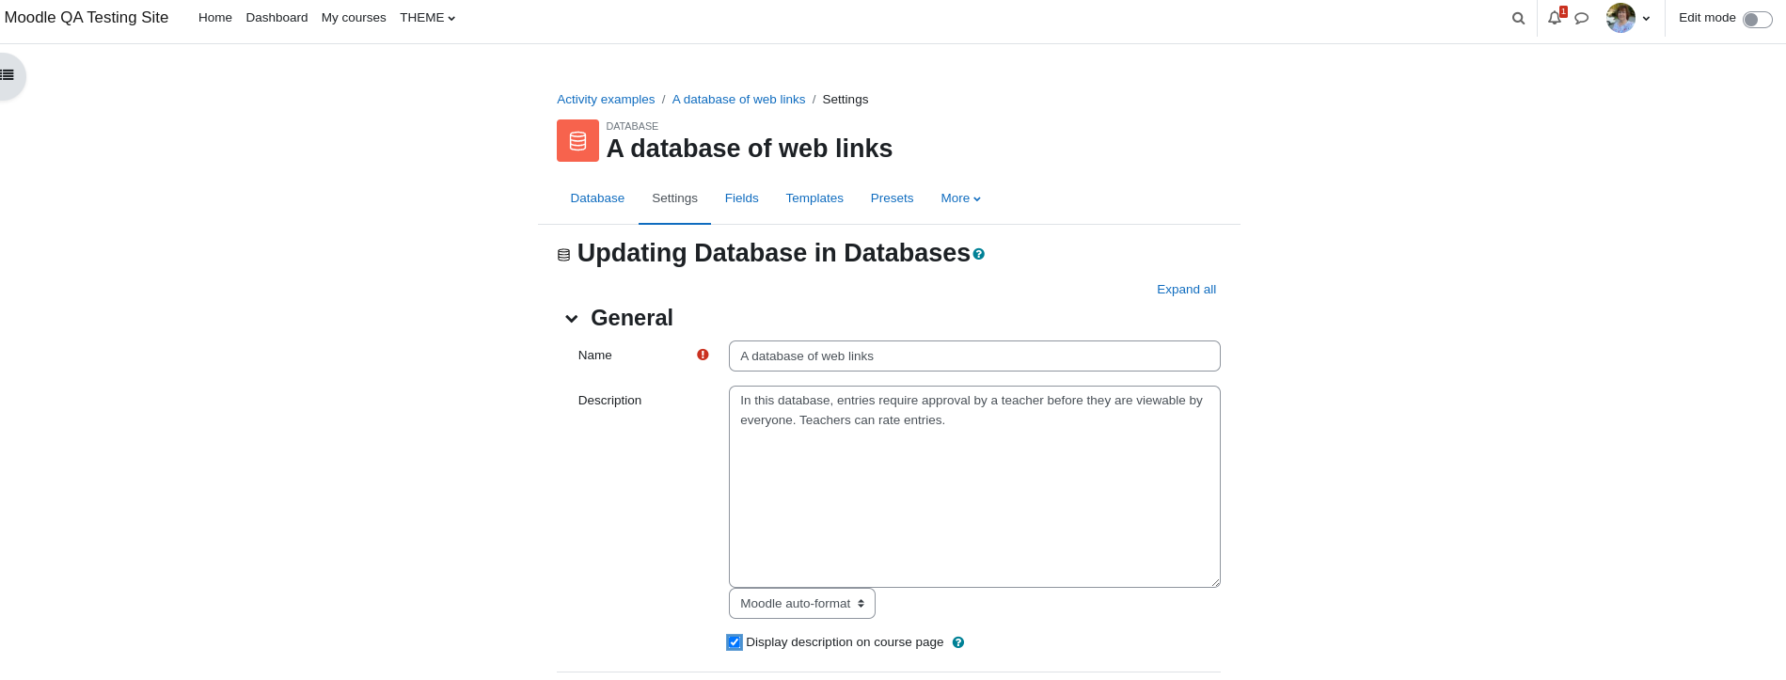Uncheck Display description on course page
Screen dimensions: 1786x680
[x=735, y=642]
